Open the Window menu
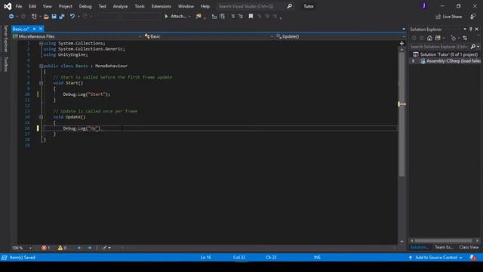The height and width of the screenshot is (272, 483). [x=186, y=6]
